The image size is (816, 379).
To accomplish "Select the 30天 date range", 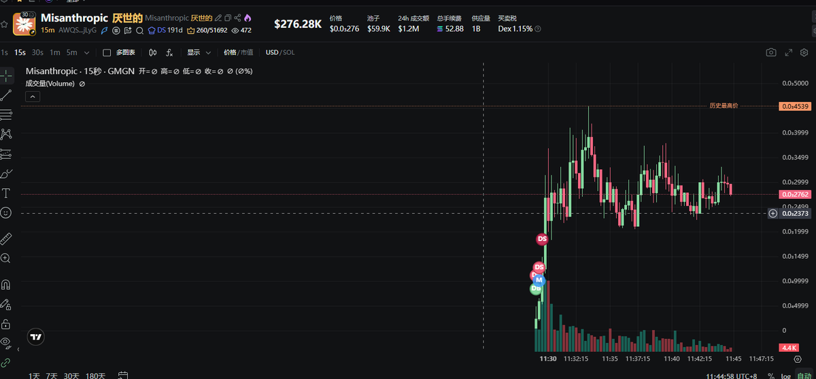I will (71, 376).
